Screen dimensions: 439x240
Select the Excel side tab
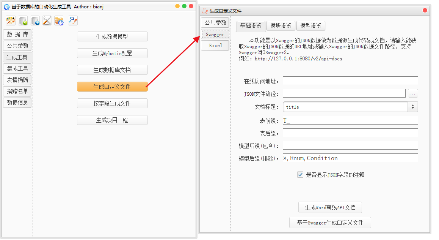[215, 46]
